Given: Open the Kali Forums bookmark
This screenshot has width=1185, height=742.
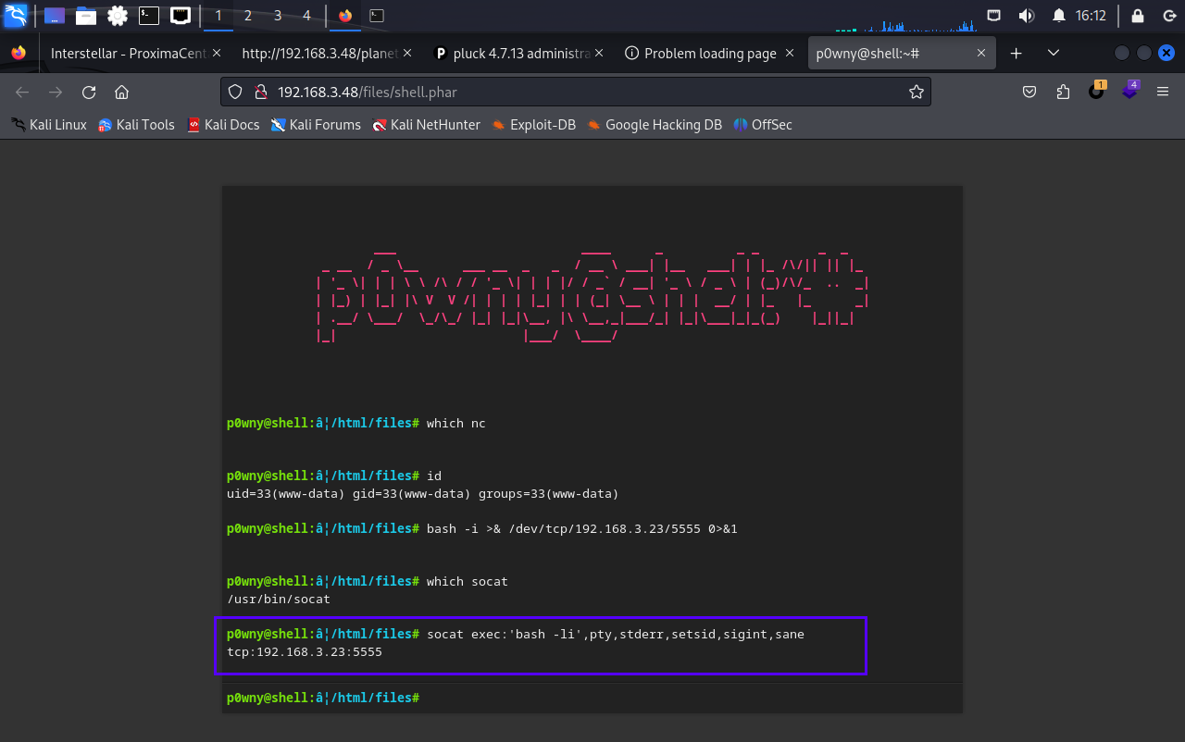Looking at the screenshot, I should [x=316, y=125].
